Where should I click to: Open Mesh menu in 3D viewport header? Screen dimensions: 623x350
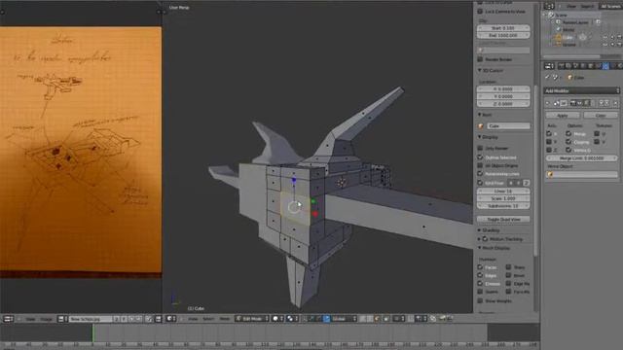pos(225,319)
